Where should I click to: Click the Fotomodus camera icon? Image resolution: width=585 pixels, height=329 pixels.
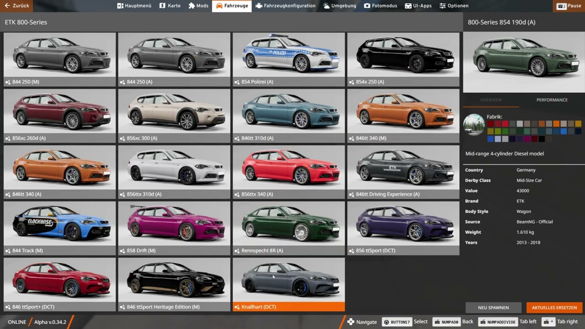pos(367,6)
